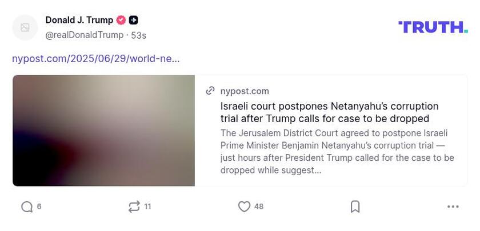Screen dimensions: 480x231
Task: Bookmark this post
Action: (x=355, y=206)
